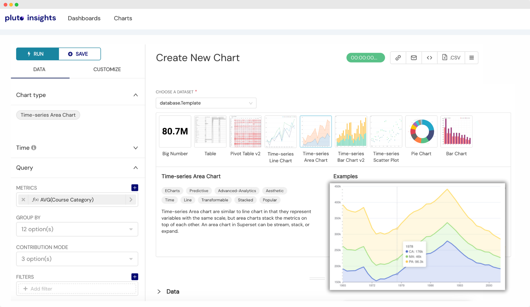
Task: Click the Time info icon
Action: (x=34, y=148)
